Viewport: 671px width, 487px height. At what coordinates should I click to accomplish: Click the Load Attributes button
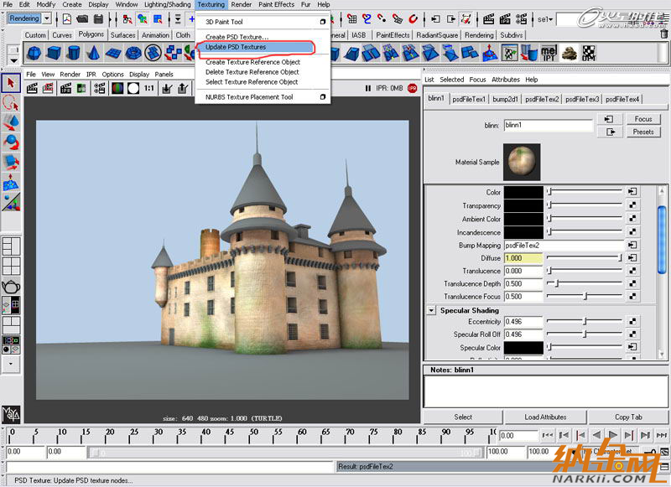click(x=546, y=417)
